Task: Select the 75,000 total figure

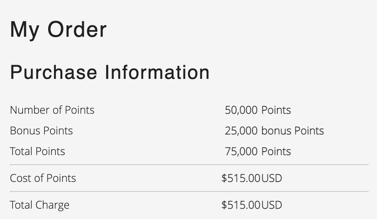Action: [x=241, y=152]
